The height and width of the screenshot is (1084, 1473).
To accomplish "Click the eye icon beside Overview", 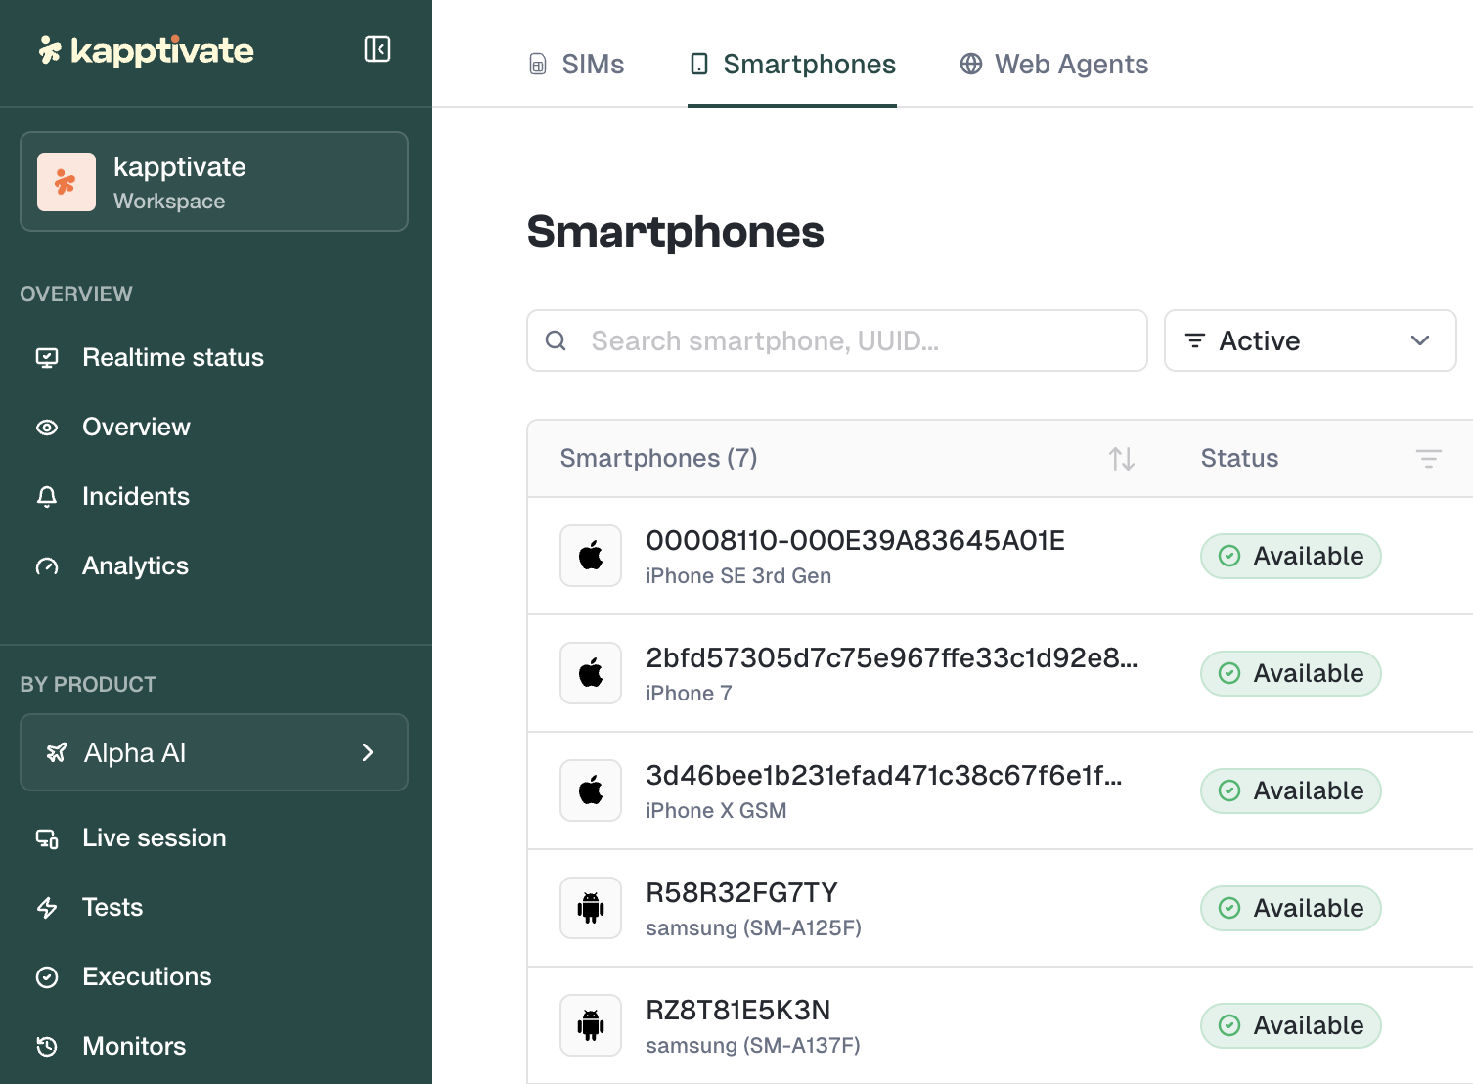I will [x=47, y=428].
